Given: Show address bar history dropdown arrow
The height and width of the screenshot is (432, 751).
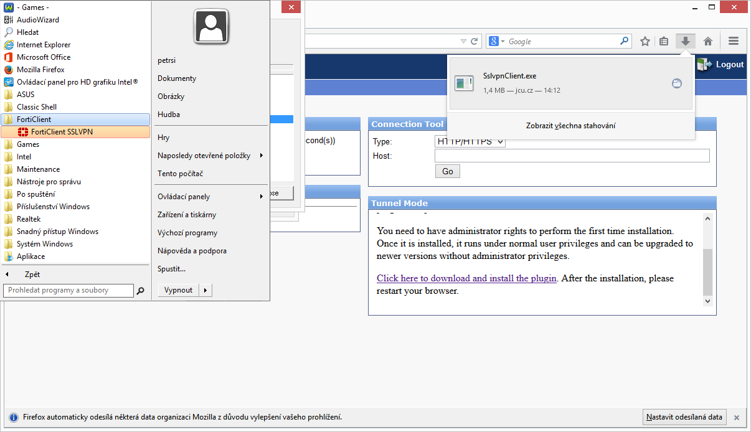Looking at the screenshot, I should (463, 42).
